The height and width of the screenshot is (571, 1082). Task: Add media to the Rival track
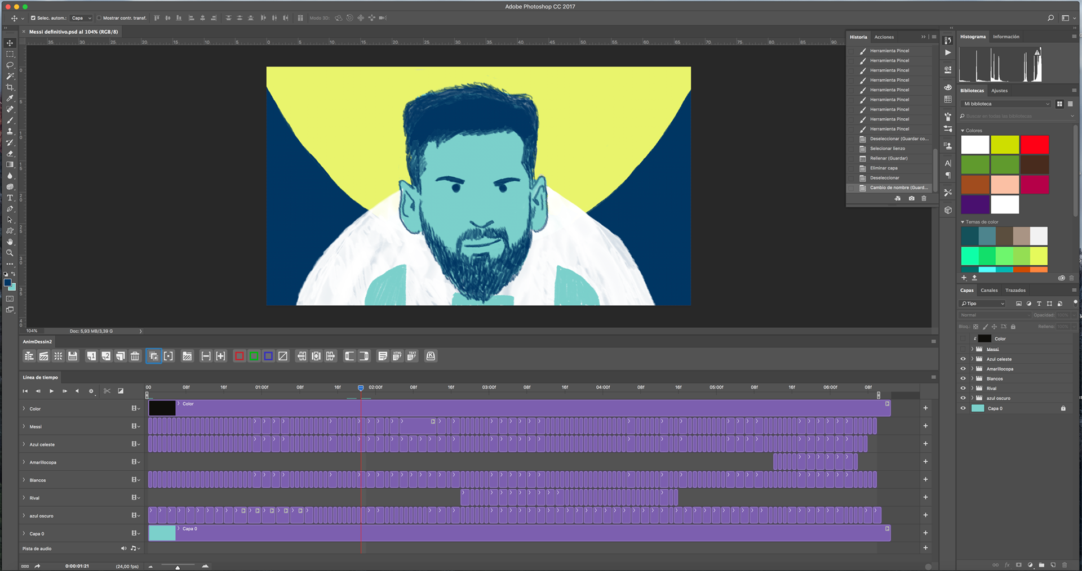point(925,497)
